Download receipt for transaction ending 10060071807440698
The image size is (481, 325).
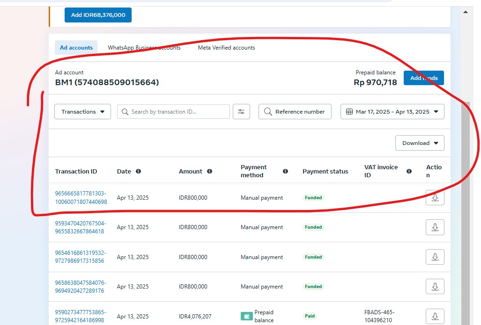(435, 198)
